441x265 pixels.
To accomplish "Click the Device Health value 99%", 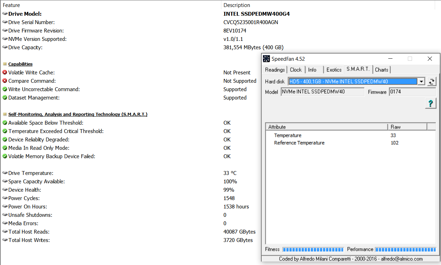I will [x=229, y=190].
